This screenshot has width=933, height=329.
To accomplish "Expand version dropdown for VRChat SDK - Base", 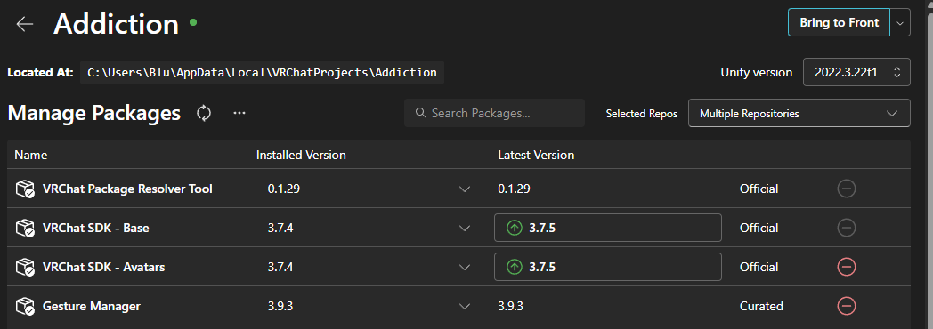I will coord(465,228).
